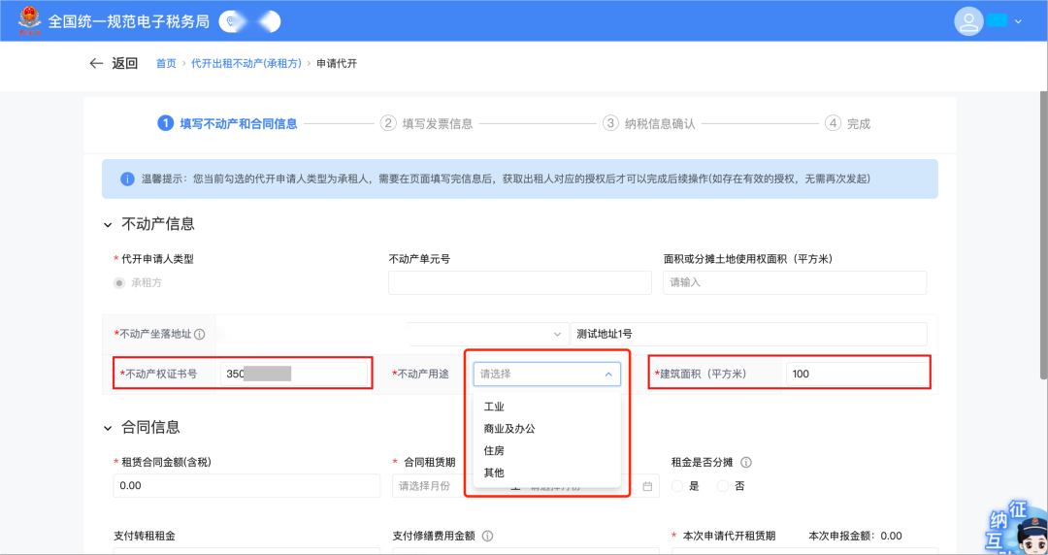Click the 建筑面积 input field
1048x555 pixels.
(858, 374)
